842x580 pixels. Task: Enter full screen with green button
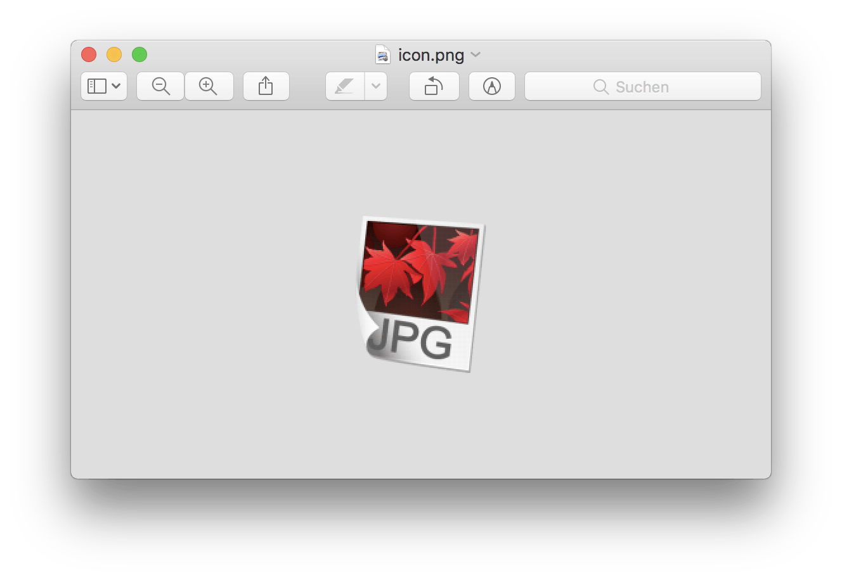pyautogui.click(x=139, y=55)
